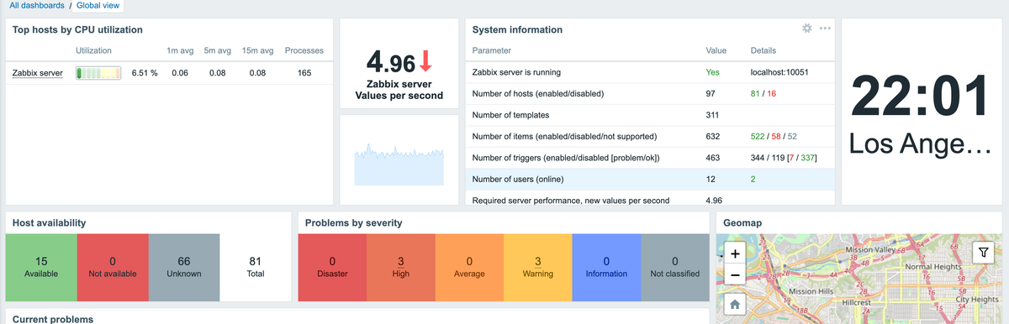This screenshot has width=1009, height=324.
Task: Reset Geomap to home view
Action: pyautogui.click(x=734, y=305)
